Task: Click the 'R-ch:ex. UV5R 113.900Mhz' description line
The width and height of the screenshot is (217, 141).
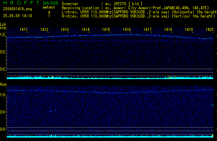Action: click(138, 16)
